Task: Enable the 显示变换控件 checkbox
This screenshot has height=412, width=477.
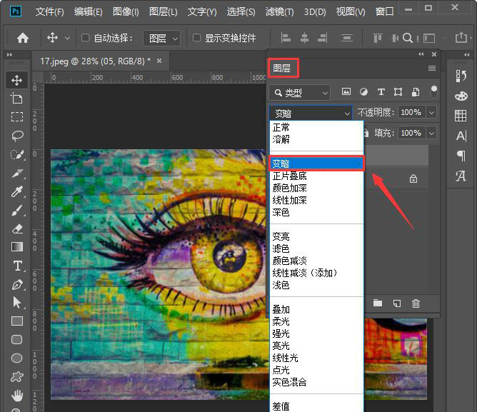Action: click(x=197, y=38)
